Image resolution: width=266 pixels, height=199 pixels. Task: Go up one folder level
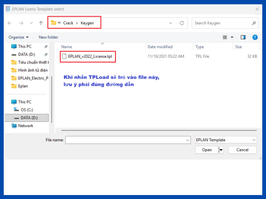click(41, 23)
